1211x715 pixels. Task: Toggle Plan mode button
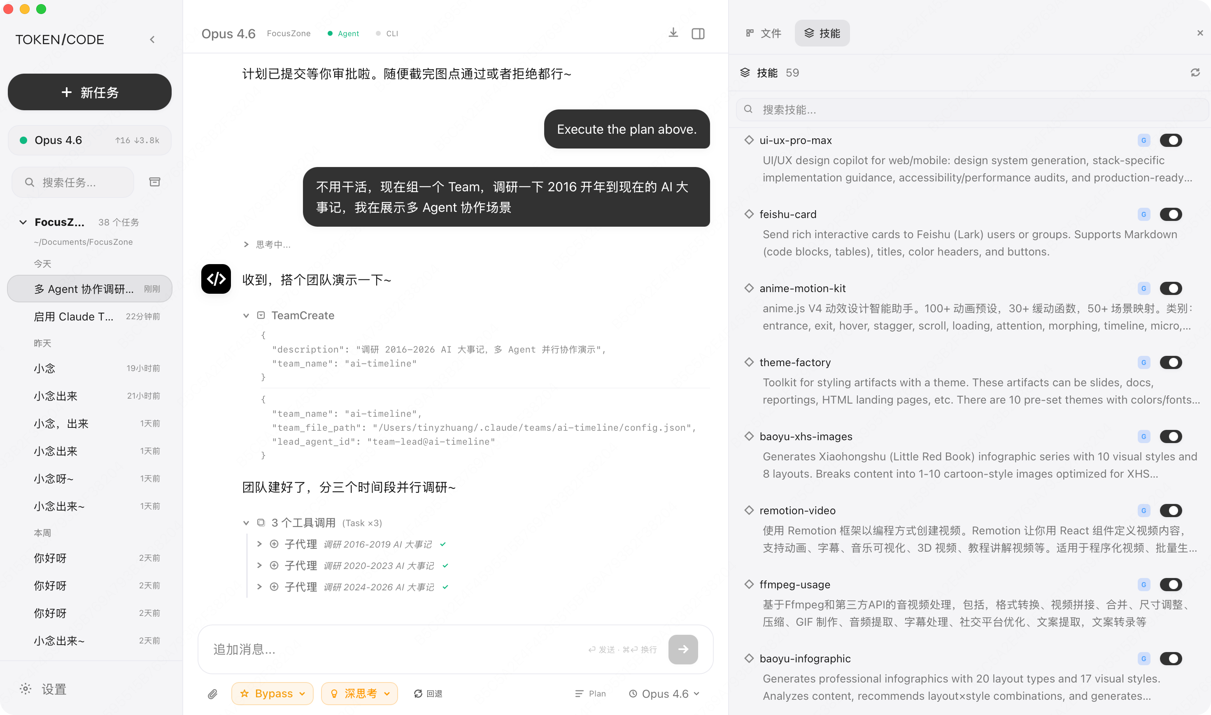coord(591,693)
